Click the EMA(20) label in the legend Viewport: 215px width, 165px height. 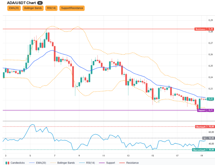(x=41, y=163)
